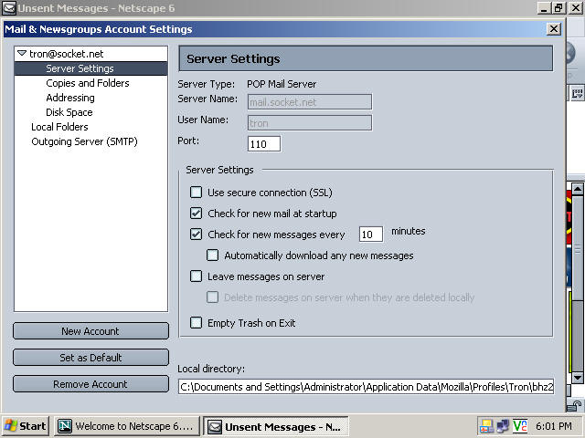Check Leave messages on server
The height and width of the screenshot is (438, 585).
click(196, 276)
